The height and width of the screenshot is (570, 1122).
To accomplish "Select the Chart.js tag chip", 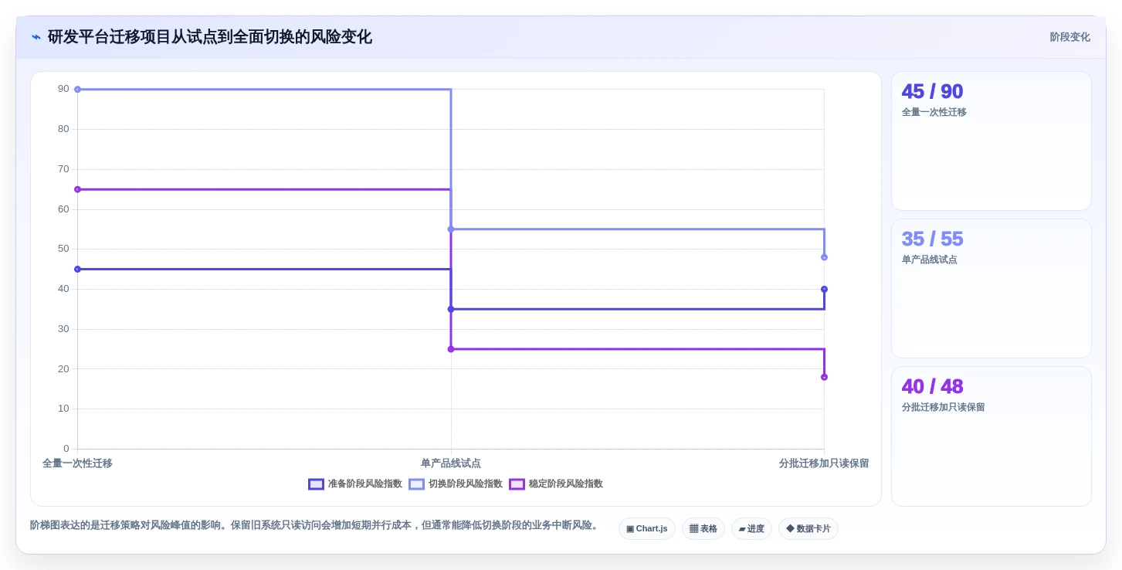I will pos(647,529).
